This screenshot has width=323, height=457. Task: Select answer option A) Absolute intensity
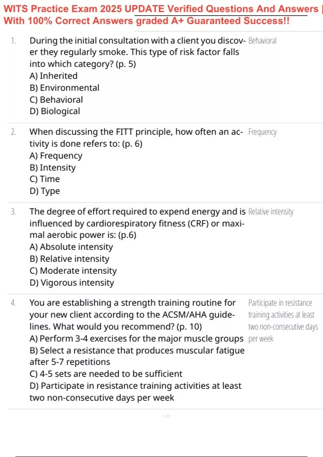(x=71, y=247)
